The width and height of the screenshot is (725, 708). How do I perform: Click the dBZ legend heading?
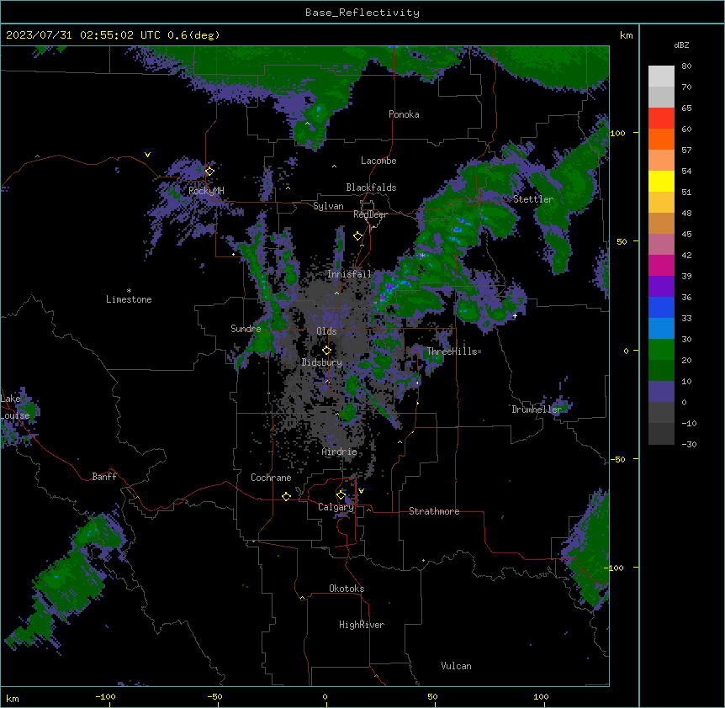click(x=681, y=45)
